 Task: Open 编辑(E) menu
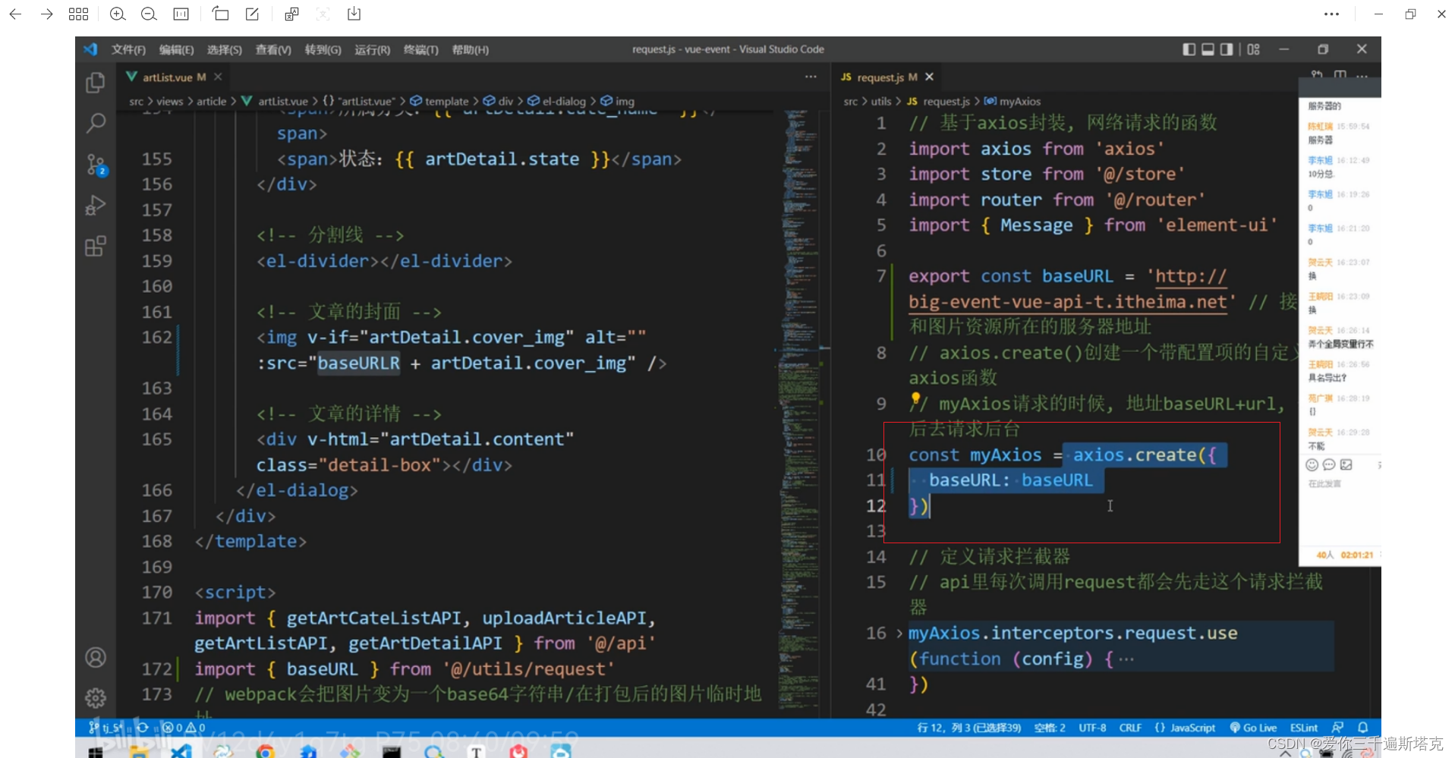[x=176, y=49]
